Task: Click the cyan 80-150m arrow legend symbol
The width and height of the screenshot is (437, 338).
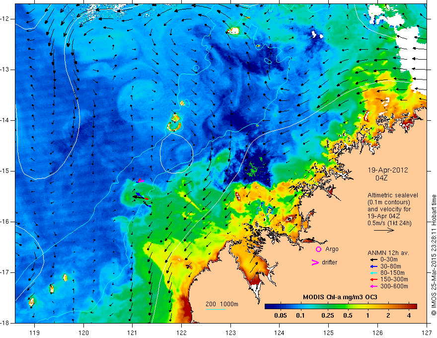Action: [373, 273]
